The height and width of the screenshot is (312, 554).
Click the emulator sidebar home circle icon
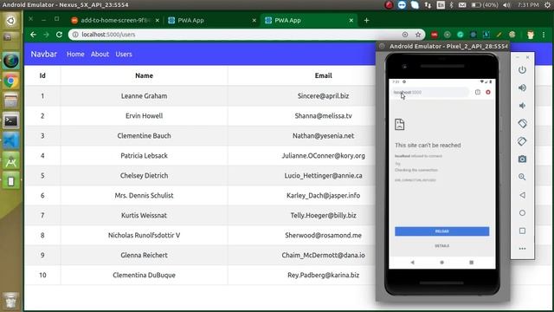coord(522,213)
